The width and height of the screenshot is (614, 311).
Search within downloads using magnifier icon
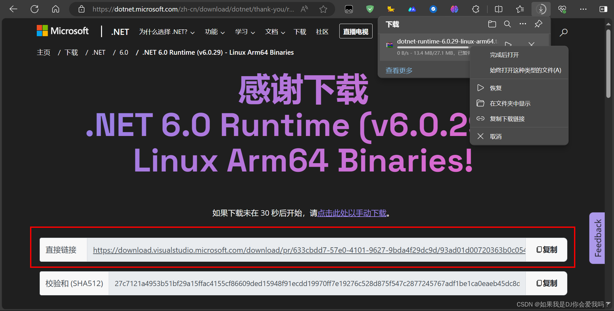(507, 24)
